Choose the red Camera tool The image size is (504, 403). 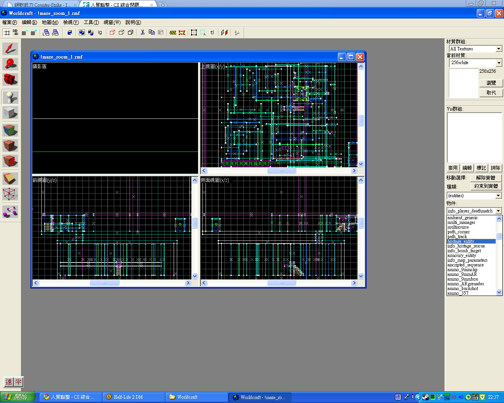click(x=10, y=79)
